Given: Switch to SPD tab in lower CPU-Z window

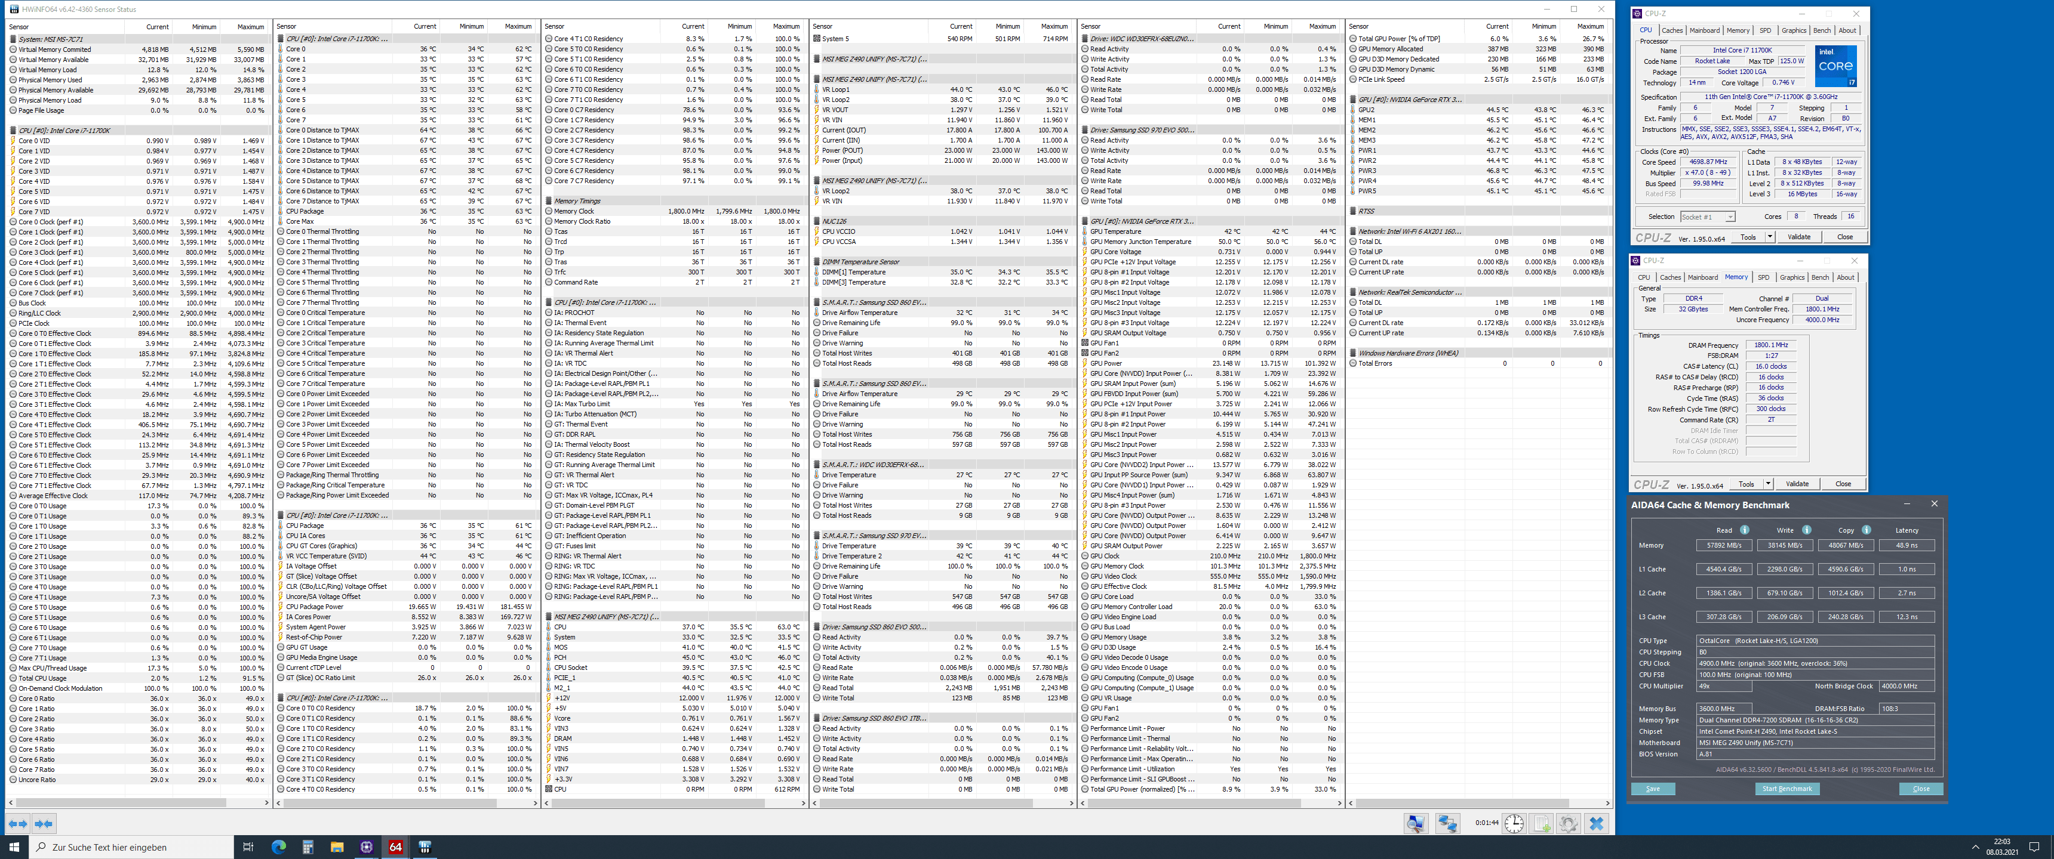Looking at the screenshot, I should tap(1764, 277).
